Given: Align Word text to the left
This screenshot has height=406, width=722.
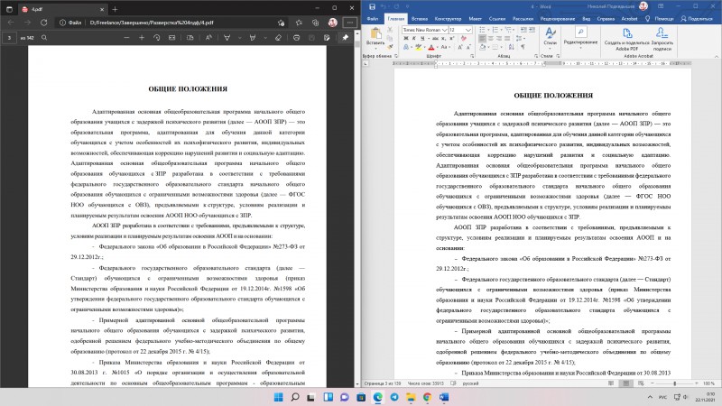Looking at the screenshot, I should click(482, 38).
